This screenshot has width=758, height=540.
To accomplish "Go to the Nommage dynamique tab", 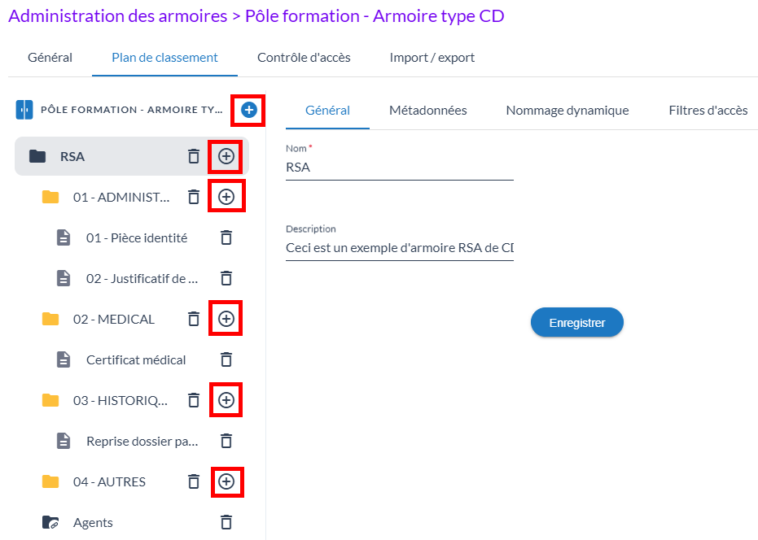I will click(567, 111).
